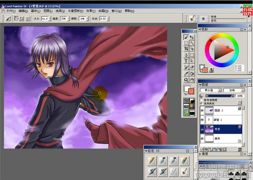Select the Crop tool
This screenshot has height=180, width=253.
click(186, 49)
